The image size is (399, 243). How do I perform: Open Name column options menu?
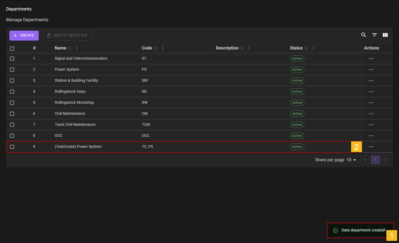pyautogui.click(x=77, y=48)
